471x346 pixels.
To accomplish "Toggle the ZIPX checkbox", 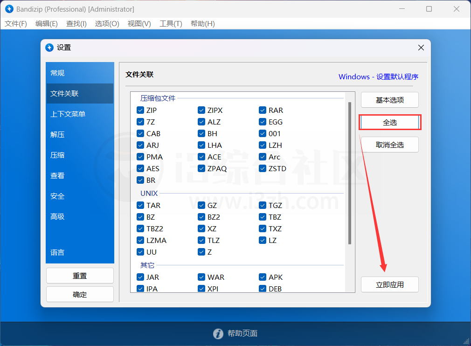I will [201, 110].
